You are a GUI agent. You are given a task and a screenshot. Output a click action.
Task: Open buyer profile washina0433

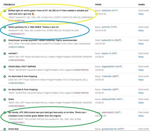coord(108,112)
